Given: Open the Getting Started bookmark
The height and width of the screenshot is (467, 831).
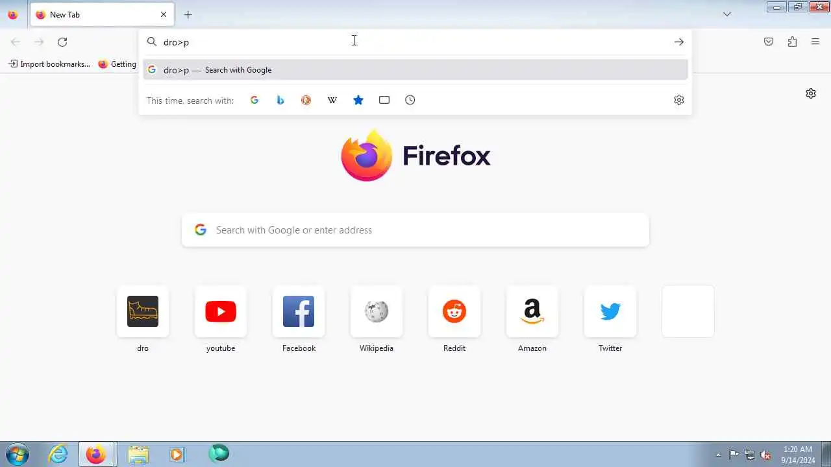Looking at the screenshot, I should (x=118, y=64).
